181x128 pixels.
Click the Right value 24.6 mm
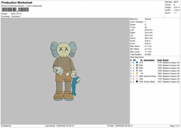[x=148, y=33]
